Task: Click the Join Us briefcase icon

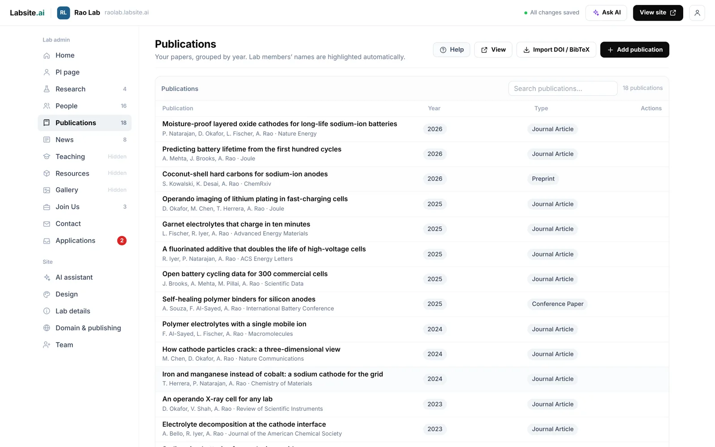Action: pos(46,207)
